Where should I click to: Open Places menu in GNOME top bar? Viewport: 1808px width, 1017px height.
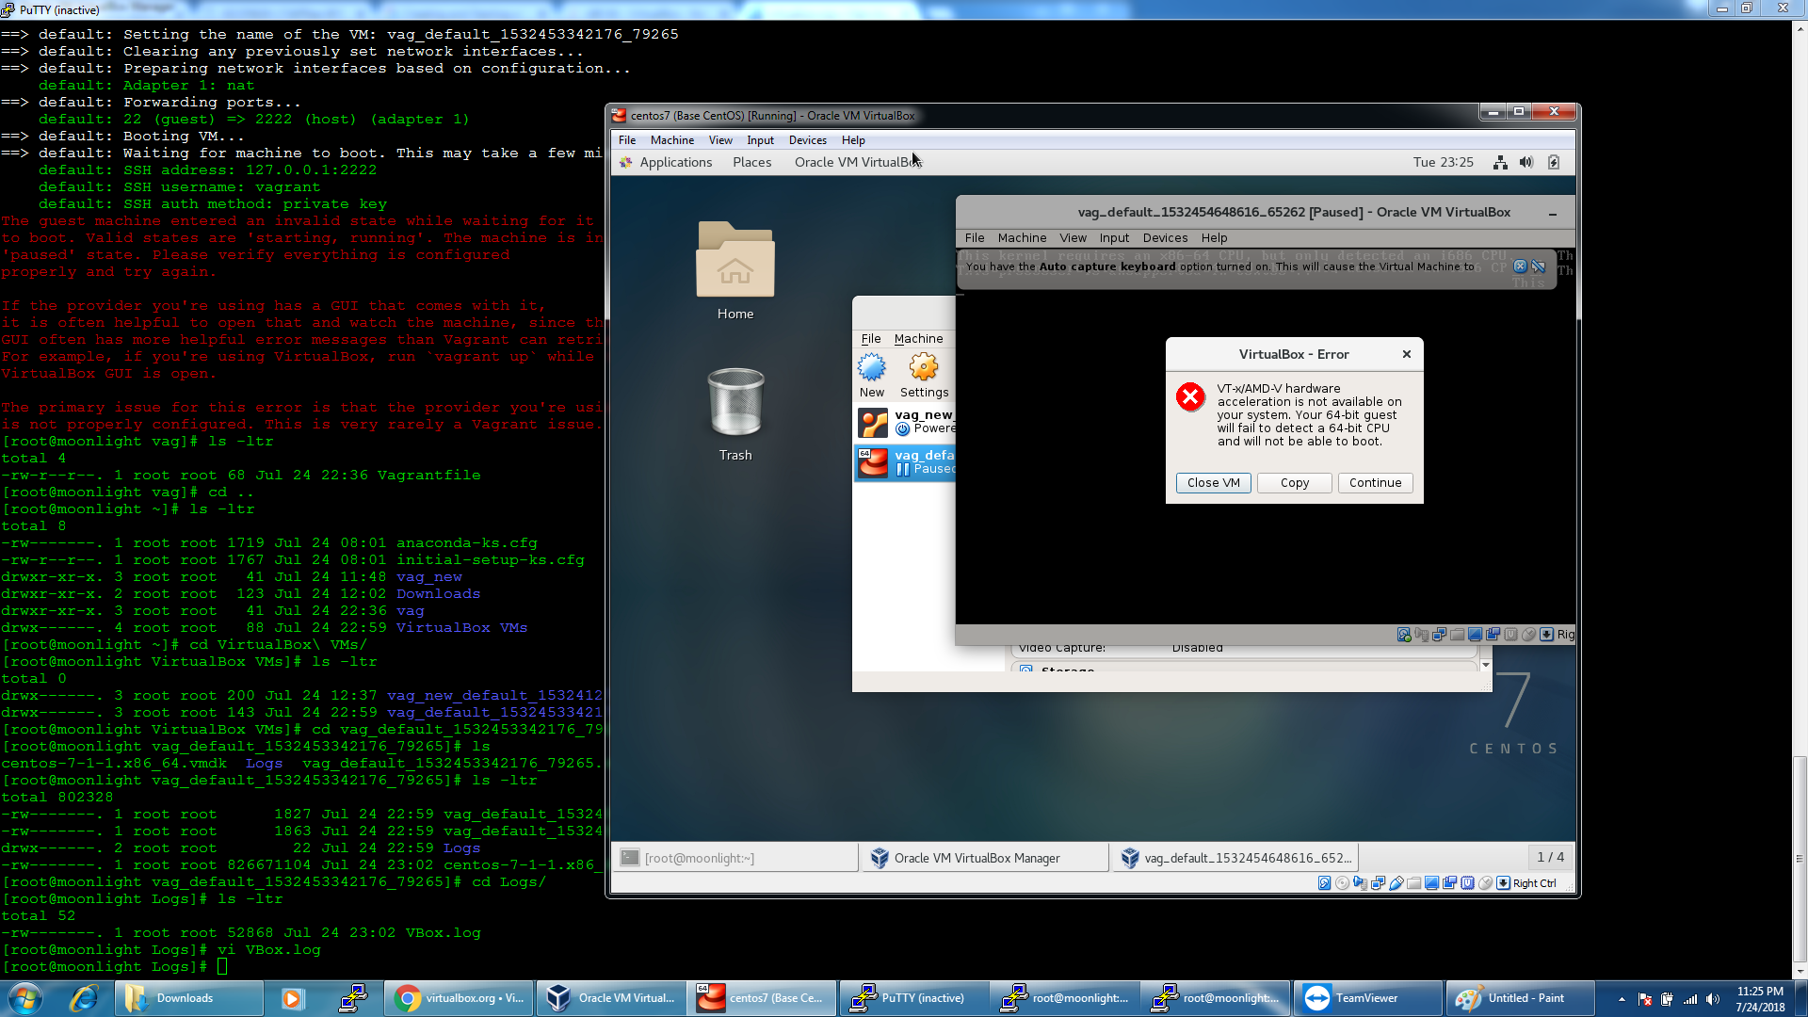pos(752,162)
